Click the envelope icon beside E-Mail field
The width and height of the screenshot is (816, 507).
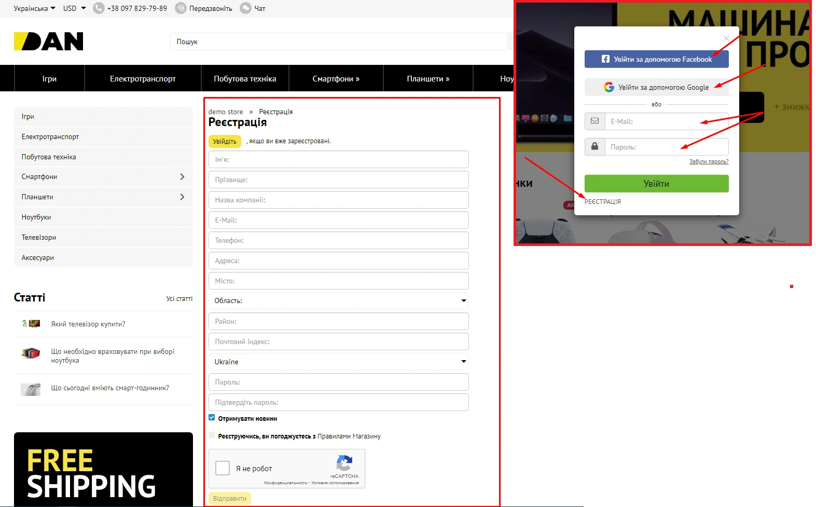(595, 121)
